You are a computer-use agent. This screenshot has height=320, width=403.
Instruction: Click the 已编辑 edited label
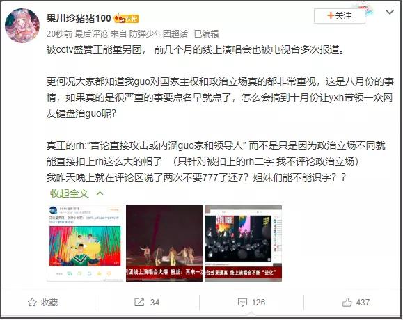point(207,33)
